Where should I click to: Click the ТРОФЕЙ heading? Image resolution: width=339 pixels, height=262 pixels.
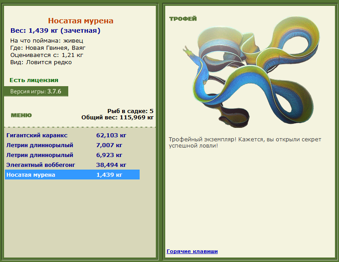pos(183,19)
